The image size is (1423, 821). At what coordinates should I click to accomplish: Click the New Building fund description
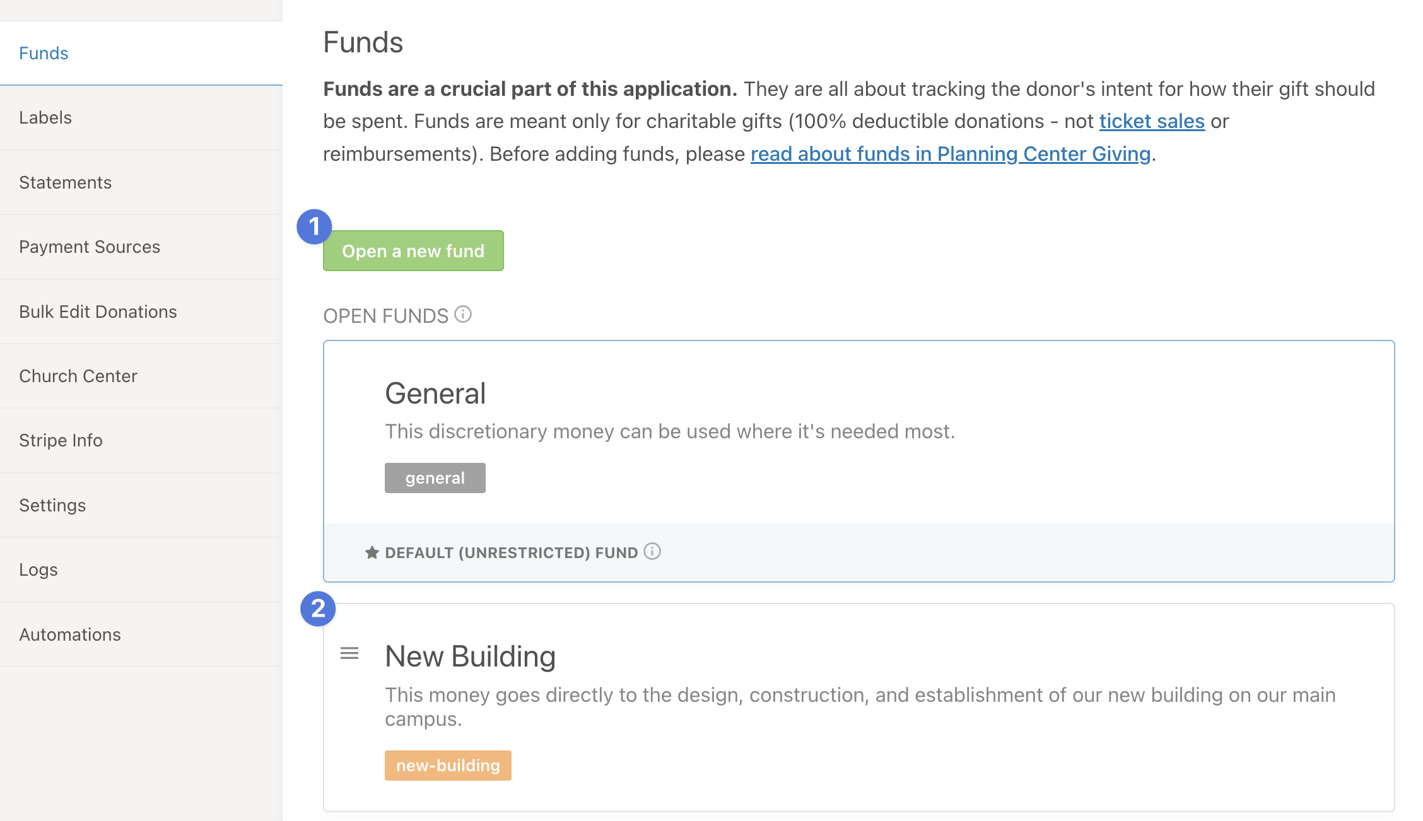coord(860,707)
